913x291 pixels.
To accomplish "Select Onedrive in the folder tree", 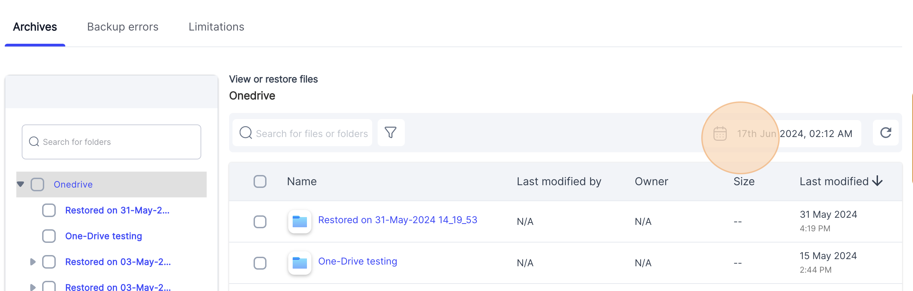I will (73, 184).
